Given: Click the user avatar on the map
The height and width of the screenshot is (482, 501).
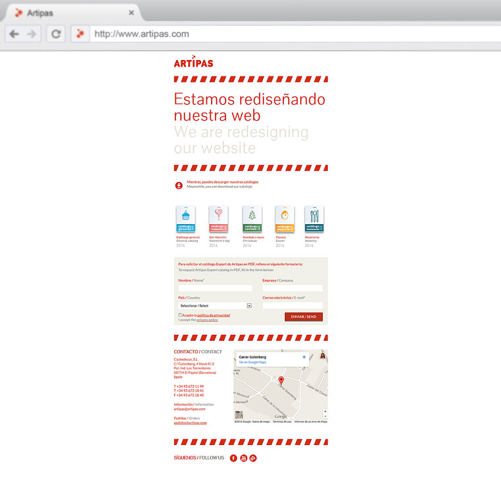Looking at the screenshot, I should pos(323,355).
